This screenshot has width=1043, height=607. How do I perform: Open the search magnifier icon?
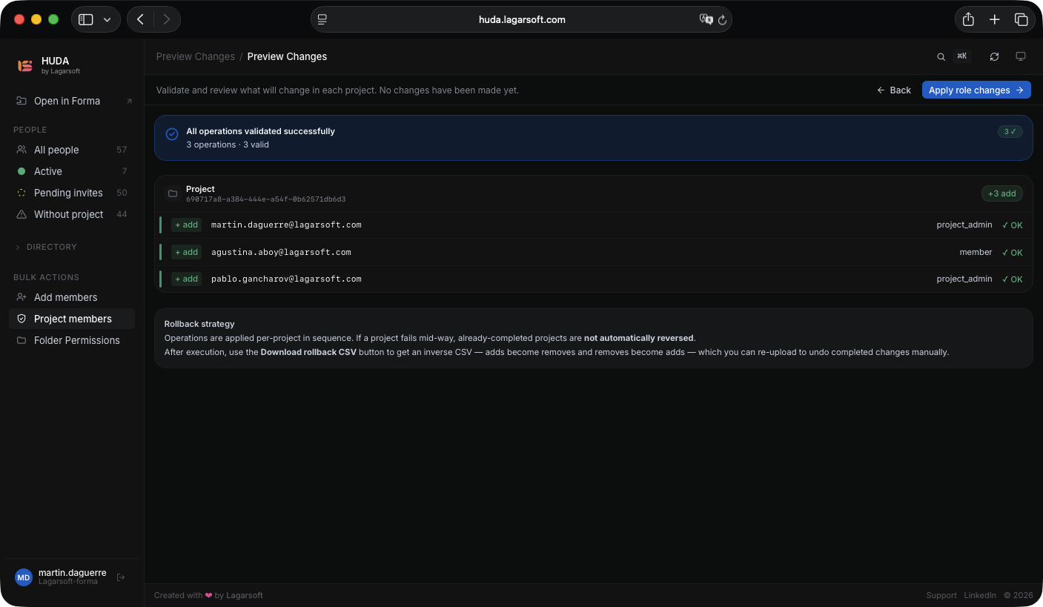[x=941, y=56]
